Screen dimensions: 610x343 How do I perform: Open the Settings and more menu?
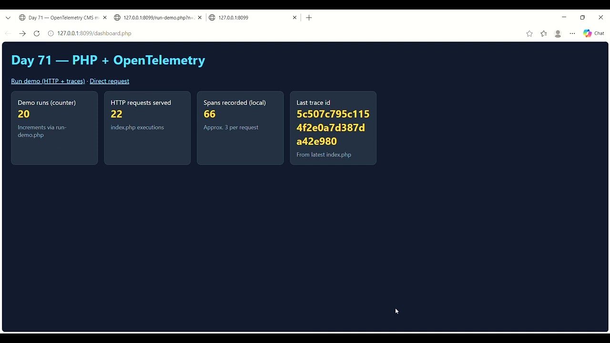[x=572, y=33]
